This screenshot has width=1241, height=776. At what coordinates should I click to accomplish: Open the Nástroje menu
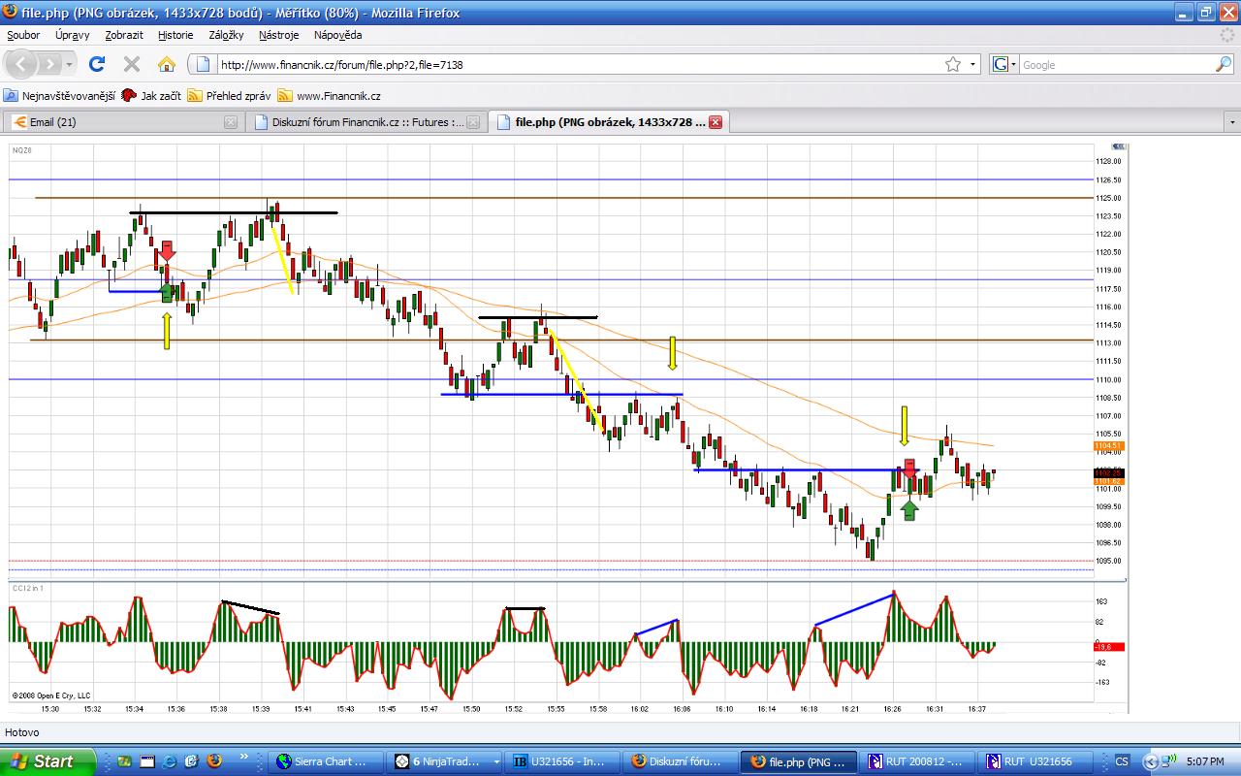(x=278, y=35)
